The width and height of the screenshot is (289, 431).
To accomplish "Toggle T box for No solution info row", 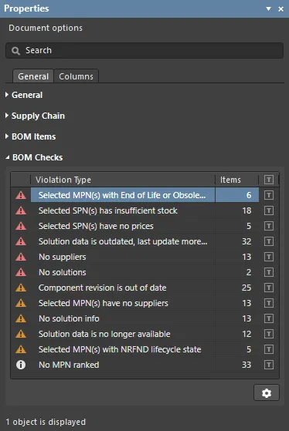I will [269, 318].
